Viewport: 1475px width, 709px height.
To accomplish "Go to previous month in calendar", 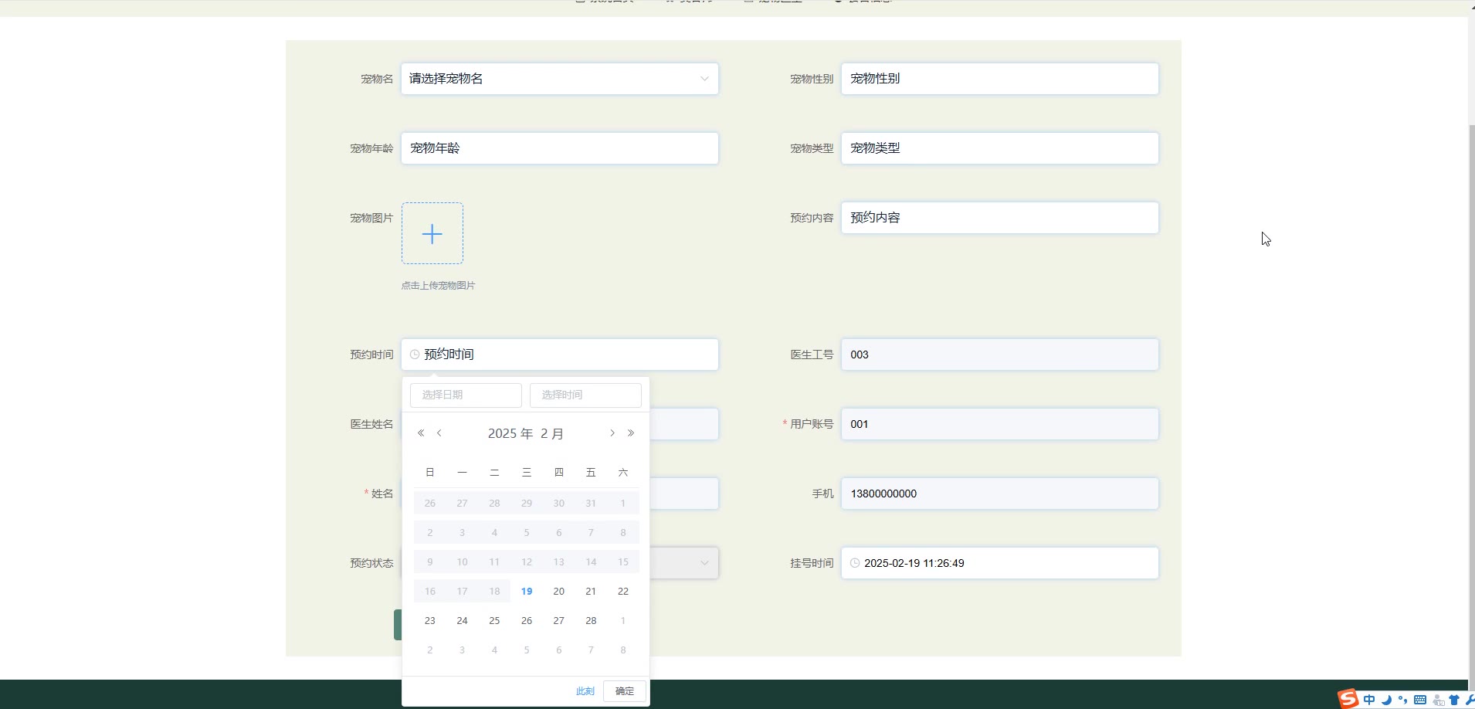I will point(439,433).
